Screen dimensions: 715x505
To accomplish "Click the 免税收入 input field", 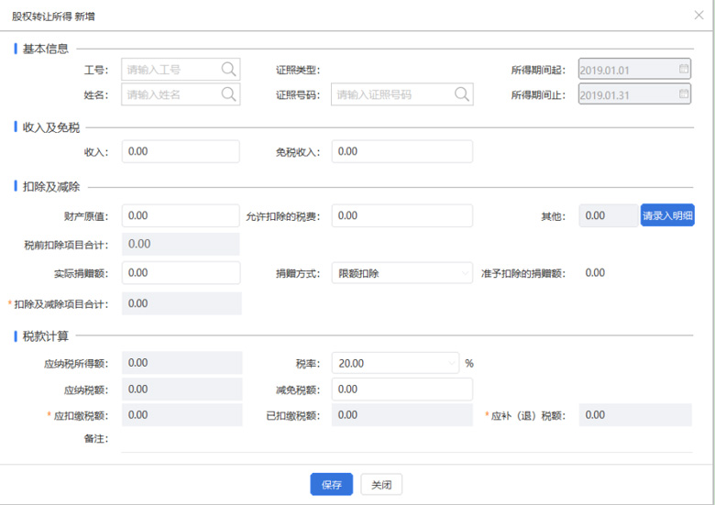I will click(x=401, y=151).
